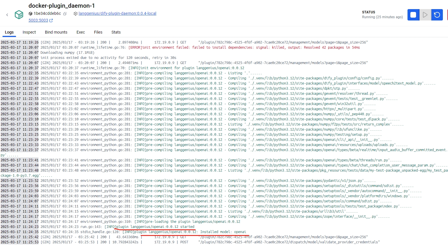This screenshot has width=448, height=247.
Task: Click the red ERROR init environment failed log line
Action: click(180, 48)
